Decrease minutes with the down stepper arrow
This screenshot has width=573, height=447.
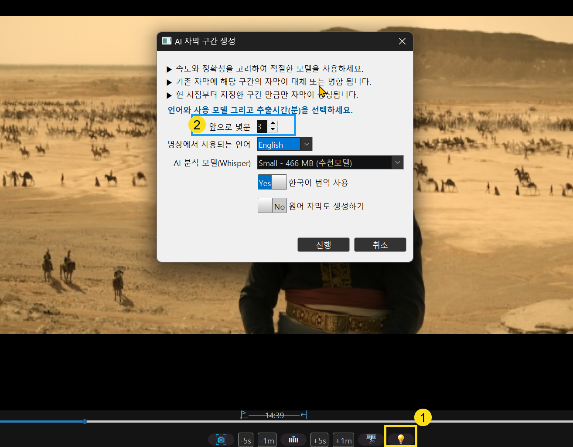[273, 129]
